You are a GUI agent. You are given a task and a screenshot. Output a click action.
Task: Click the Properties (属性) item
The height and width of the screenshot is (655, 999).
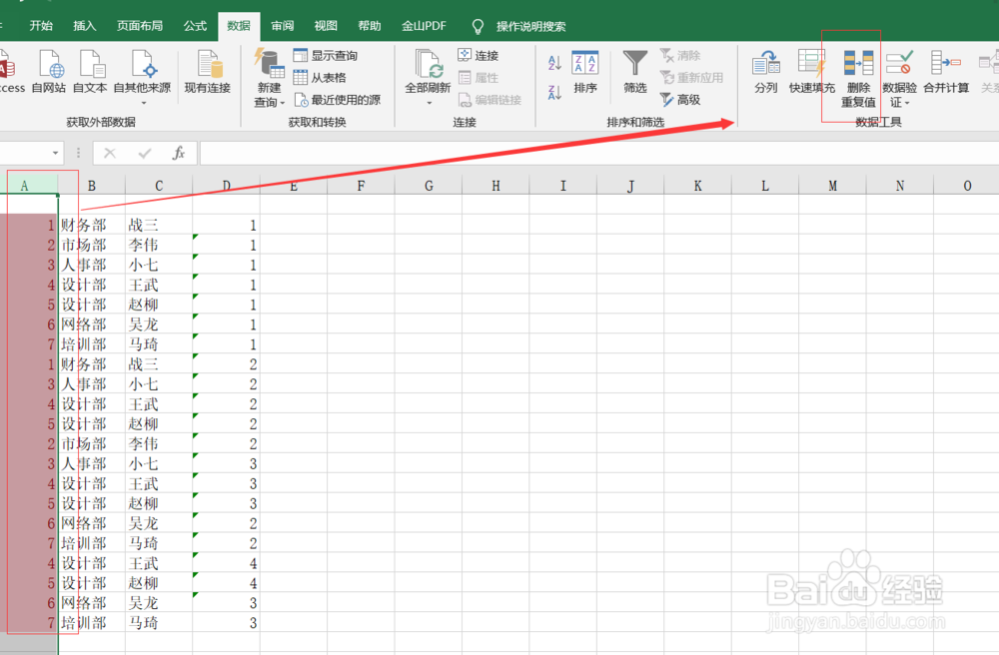tap(479, 78)
